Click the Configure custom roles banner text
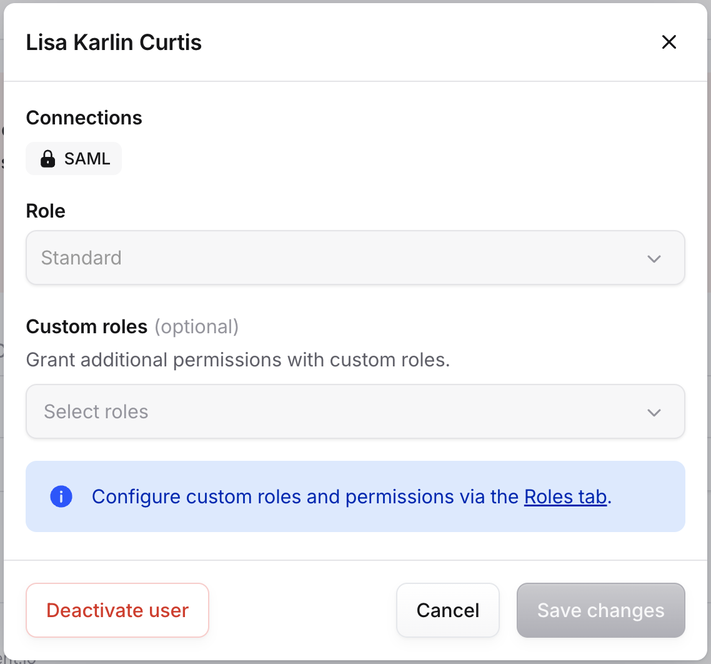The width and height of the screenshot is (711, 664). [305, 497]
